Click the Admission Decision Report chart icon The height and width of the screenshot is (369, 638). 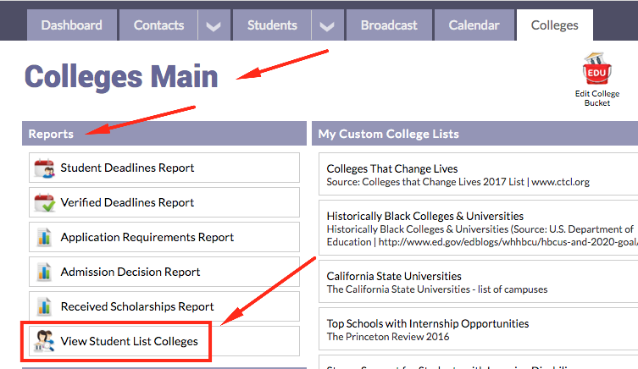(x=44, y=272)
